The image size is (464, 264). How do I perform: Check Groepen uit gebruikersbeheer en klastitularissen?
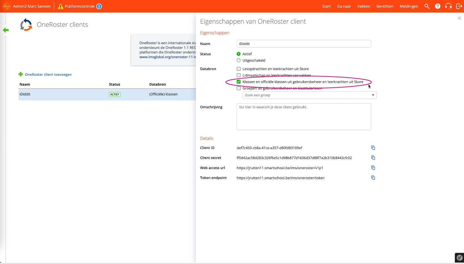coord(239,88)
